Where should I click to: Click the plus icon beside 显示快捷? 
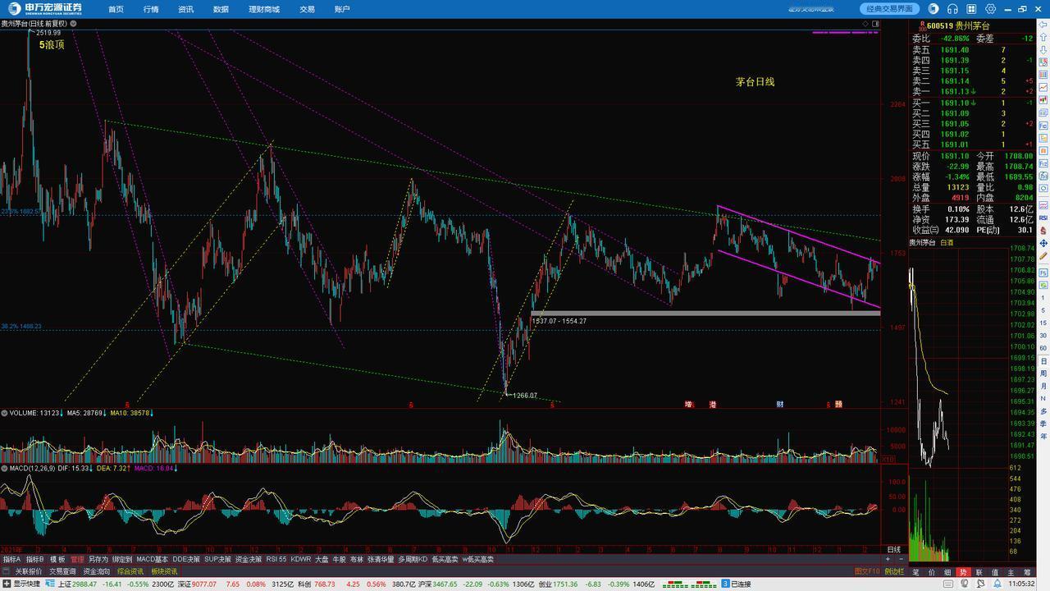tap(7, 582)
